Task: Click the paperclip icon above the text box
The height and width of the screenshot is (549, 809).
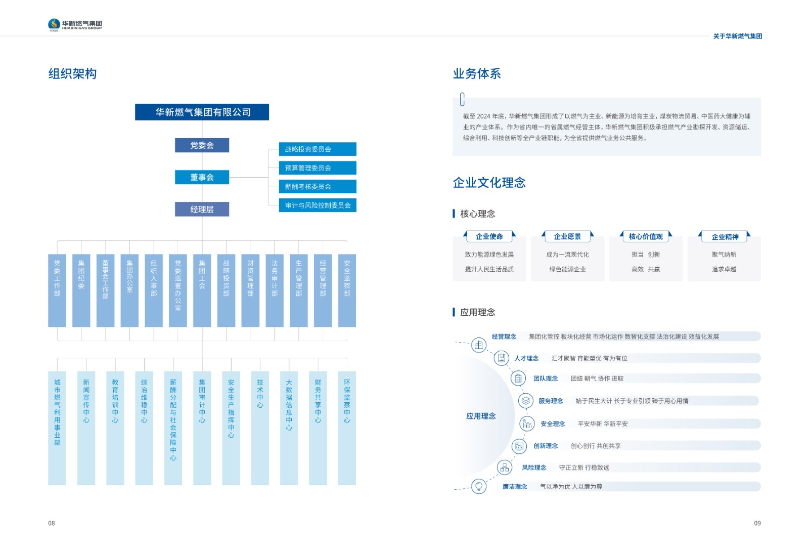Action: (x=462, y=99)
